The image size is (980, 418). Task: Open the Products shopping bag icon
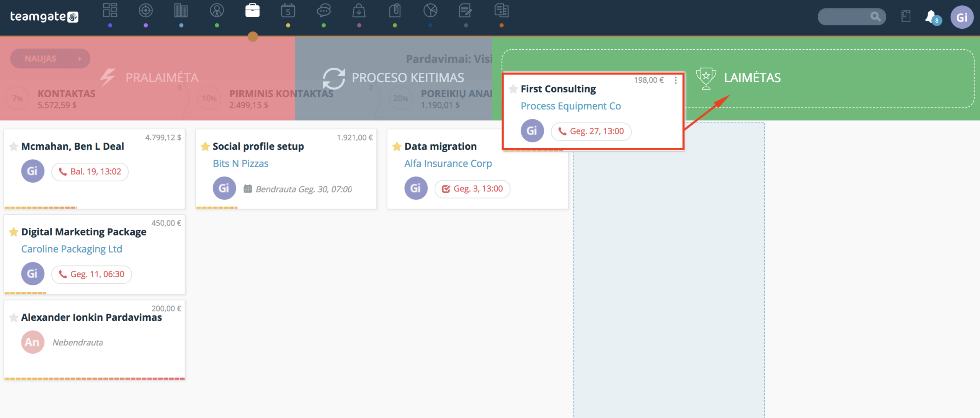click(359, 11)
